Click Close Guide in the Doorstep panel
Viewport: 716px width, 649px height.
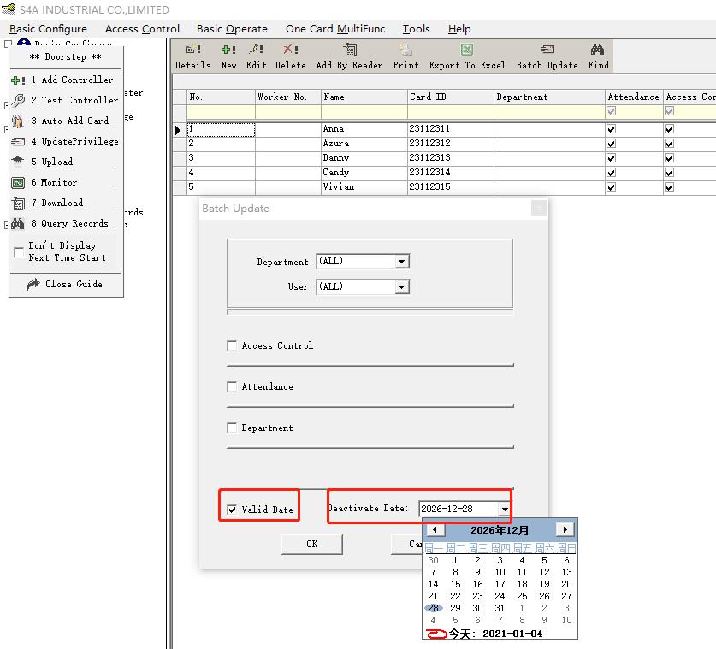point(73,284)
